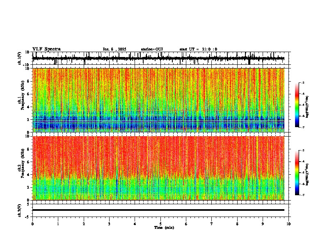
Task: Click the 6 kHz tick of ch.2 spectrogram
Action: tap(28, 162)
